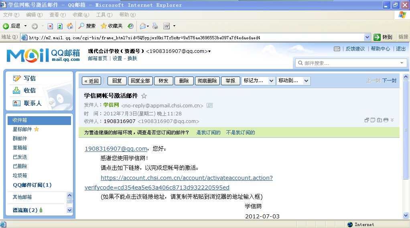
Task: Click the 删除 delete button
Action: click(184, 81)
